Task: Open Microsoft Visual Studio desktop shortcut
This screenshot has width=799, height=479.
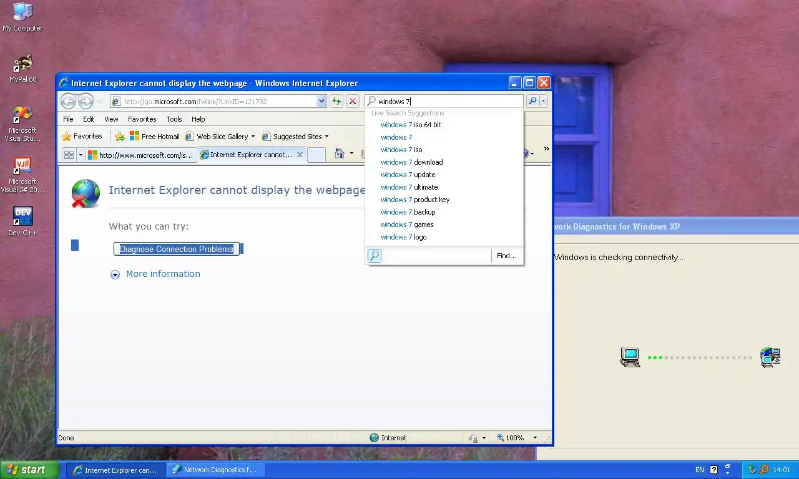Action: [22, 124]
